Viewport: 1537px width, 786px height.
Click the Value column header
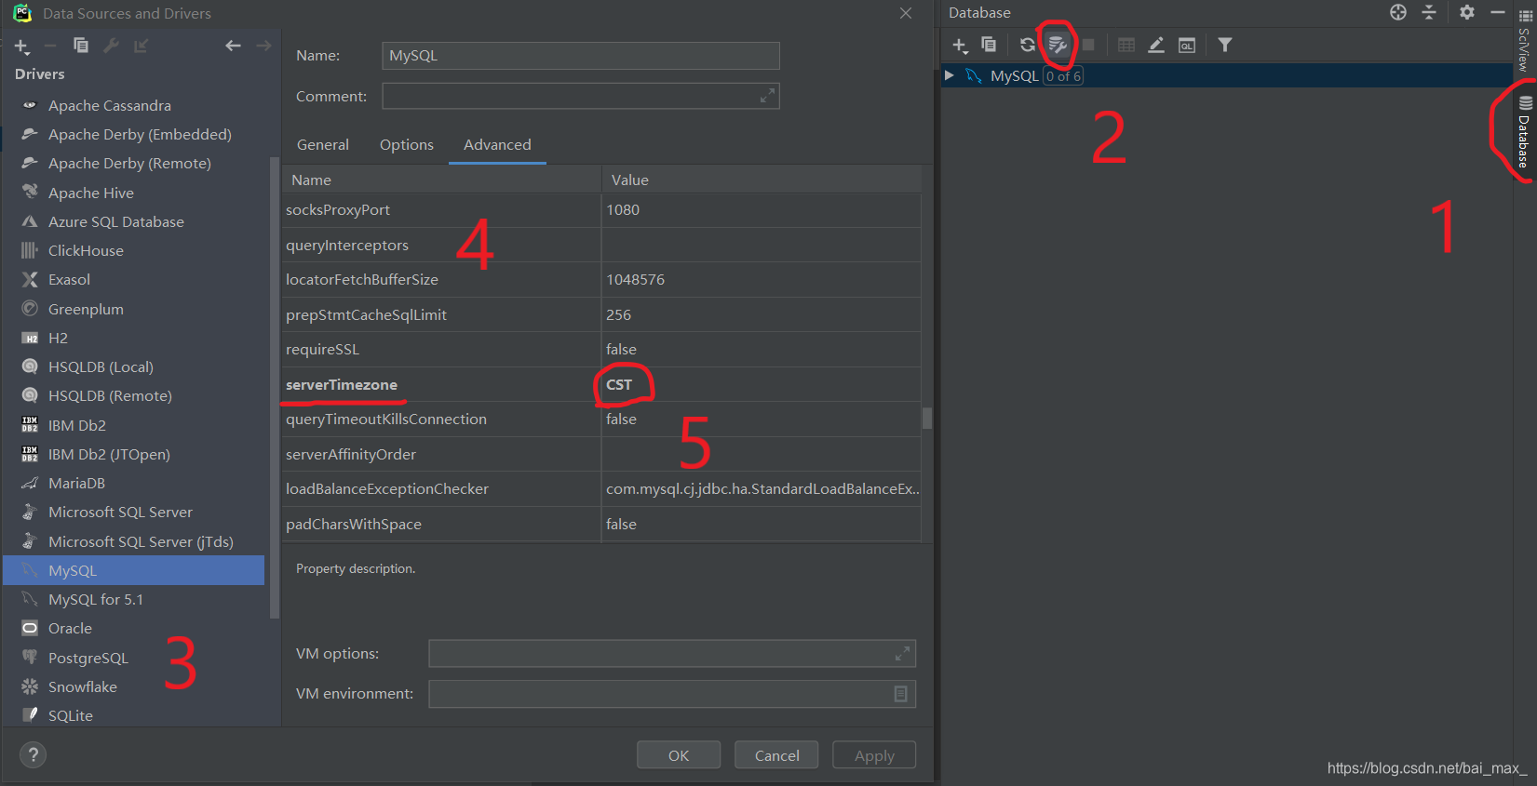pos(761,180)
